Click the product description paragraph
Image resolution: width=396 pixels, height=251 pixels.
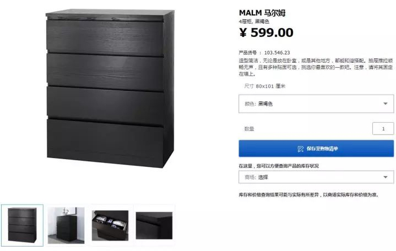[316, 67]
